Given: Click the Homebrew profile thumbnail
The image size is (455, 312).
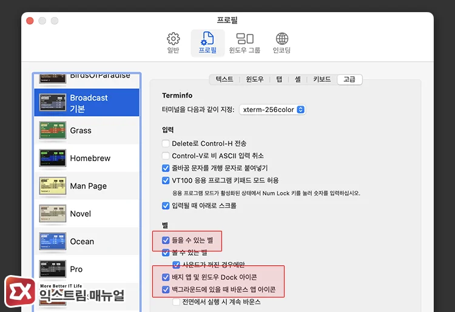Looking at the screenshot, I should tap(53, 158).
